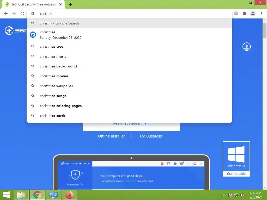Click the muted volume tray icon

click(x=242, y=195)
